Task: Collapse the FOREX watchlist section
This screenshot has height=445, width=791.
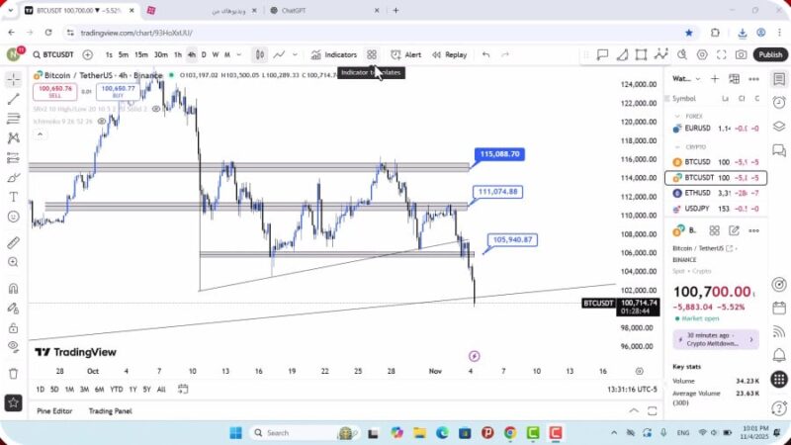Action: click(678, 116)
